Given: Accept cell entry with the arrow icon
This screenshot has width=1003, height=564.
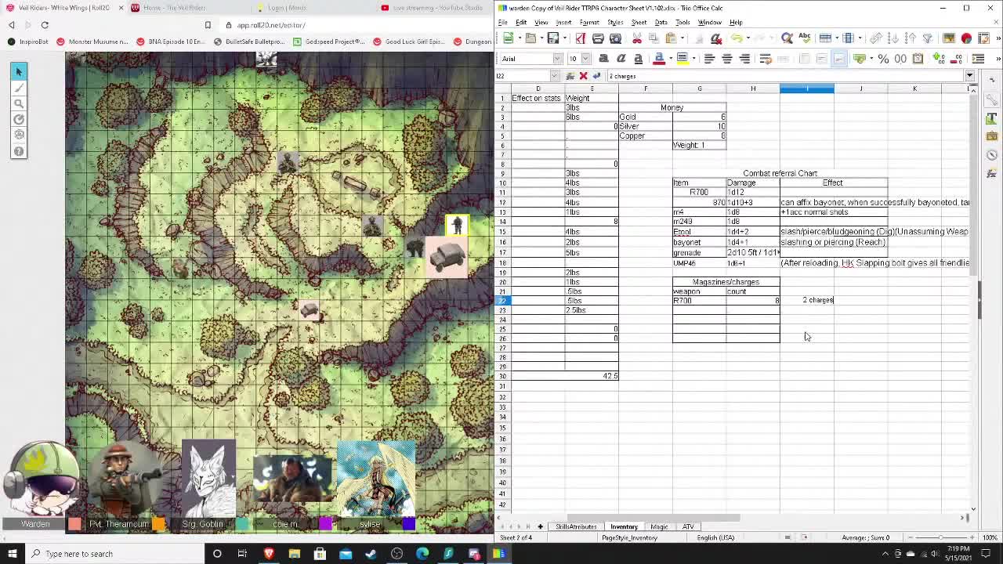Looking at the screenshot, I should [x=596, y=76].
